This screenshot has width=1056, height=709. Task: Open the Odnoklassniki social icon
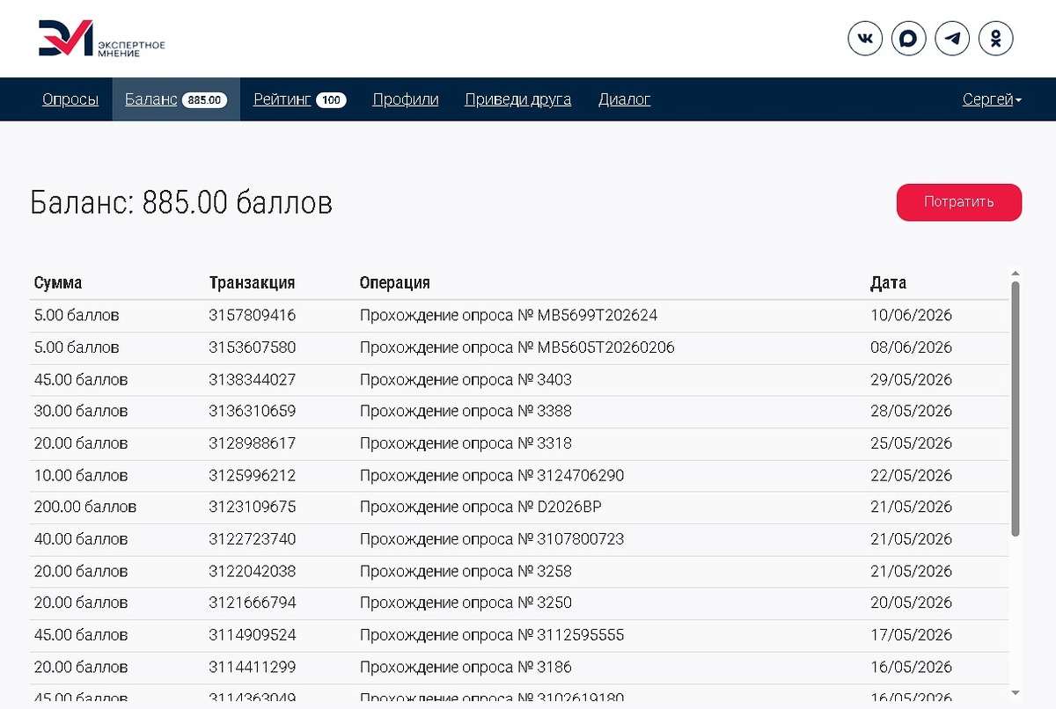[996, 39]
